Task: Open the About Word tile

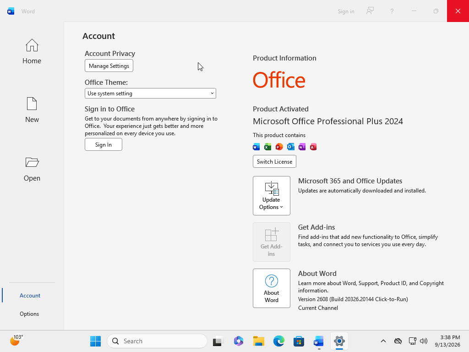Action: 272,288
